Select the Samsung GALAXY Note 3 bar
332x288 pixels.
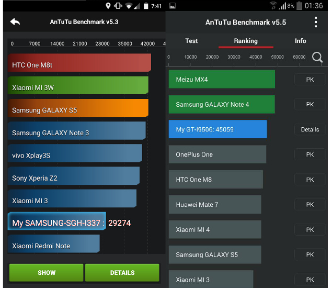pos(77,130)
